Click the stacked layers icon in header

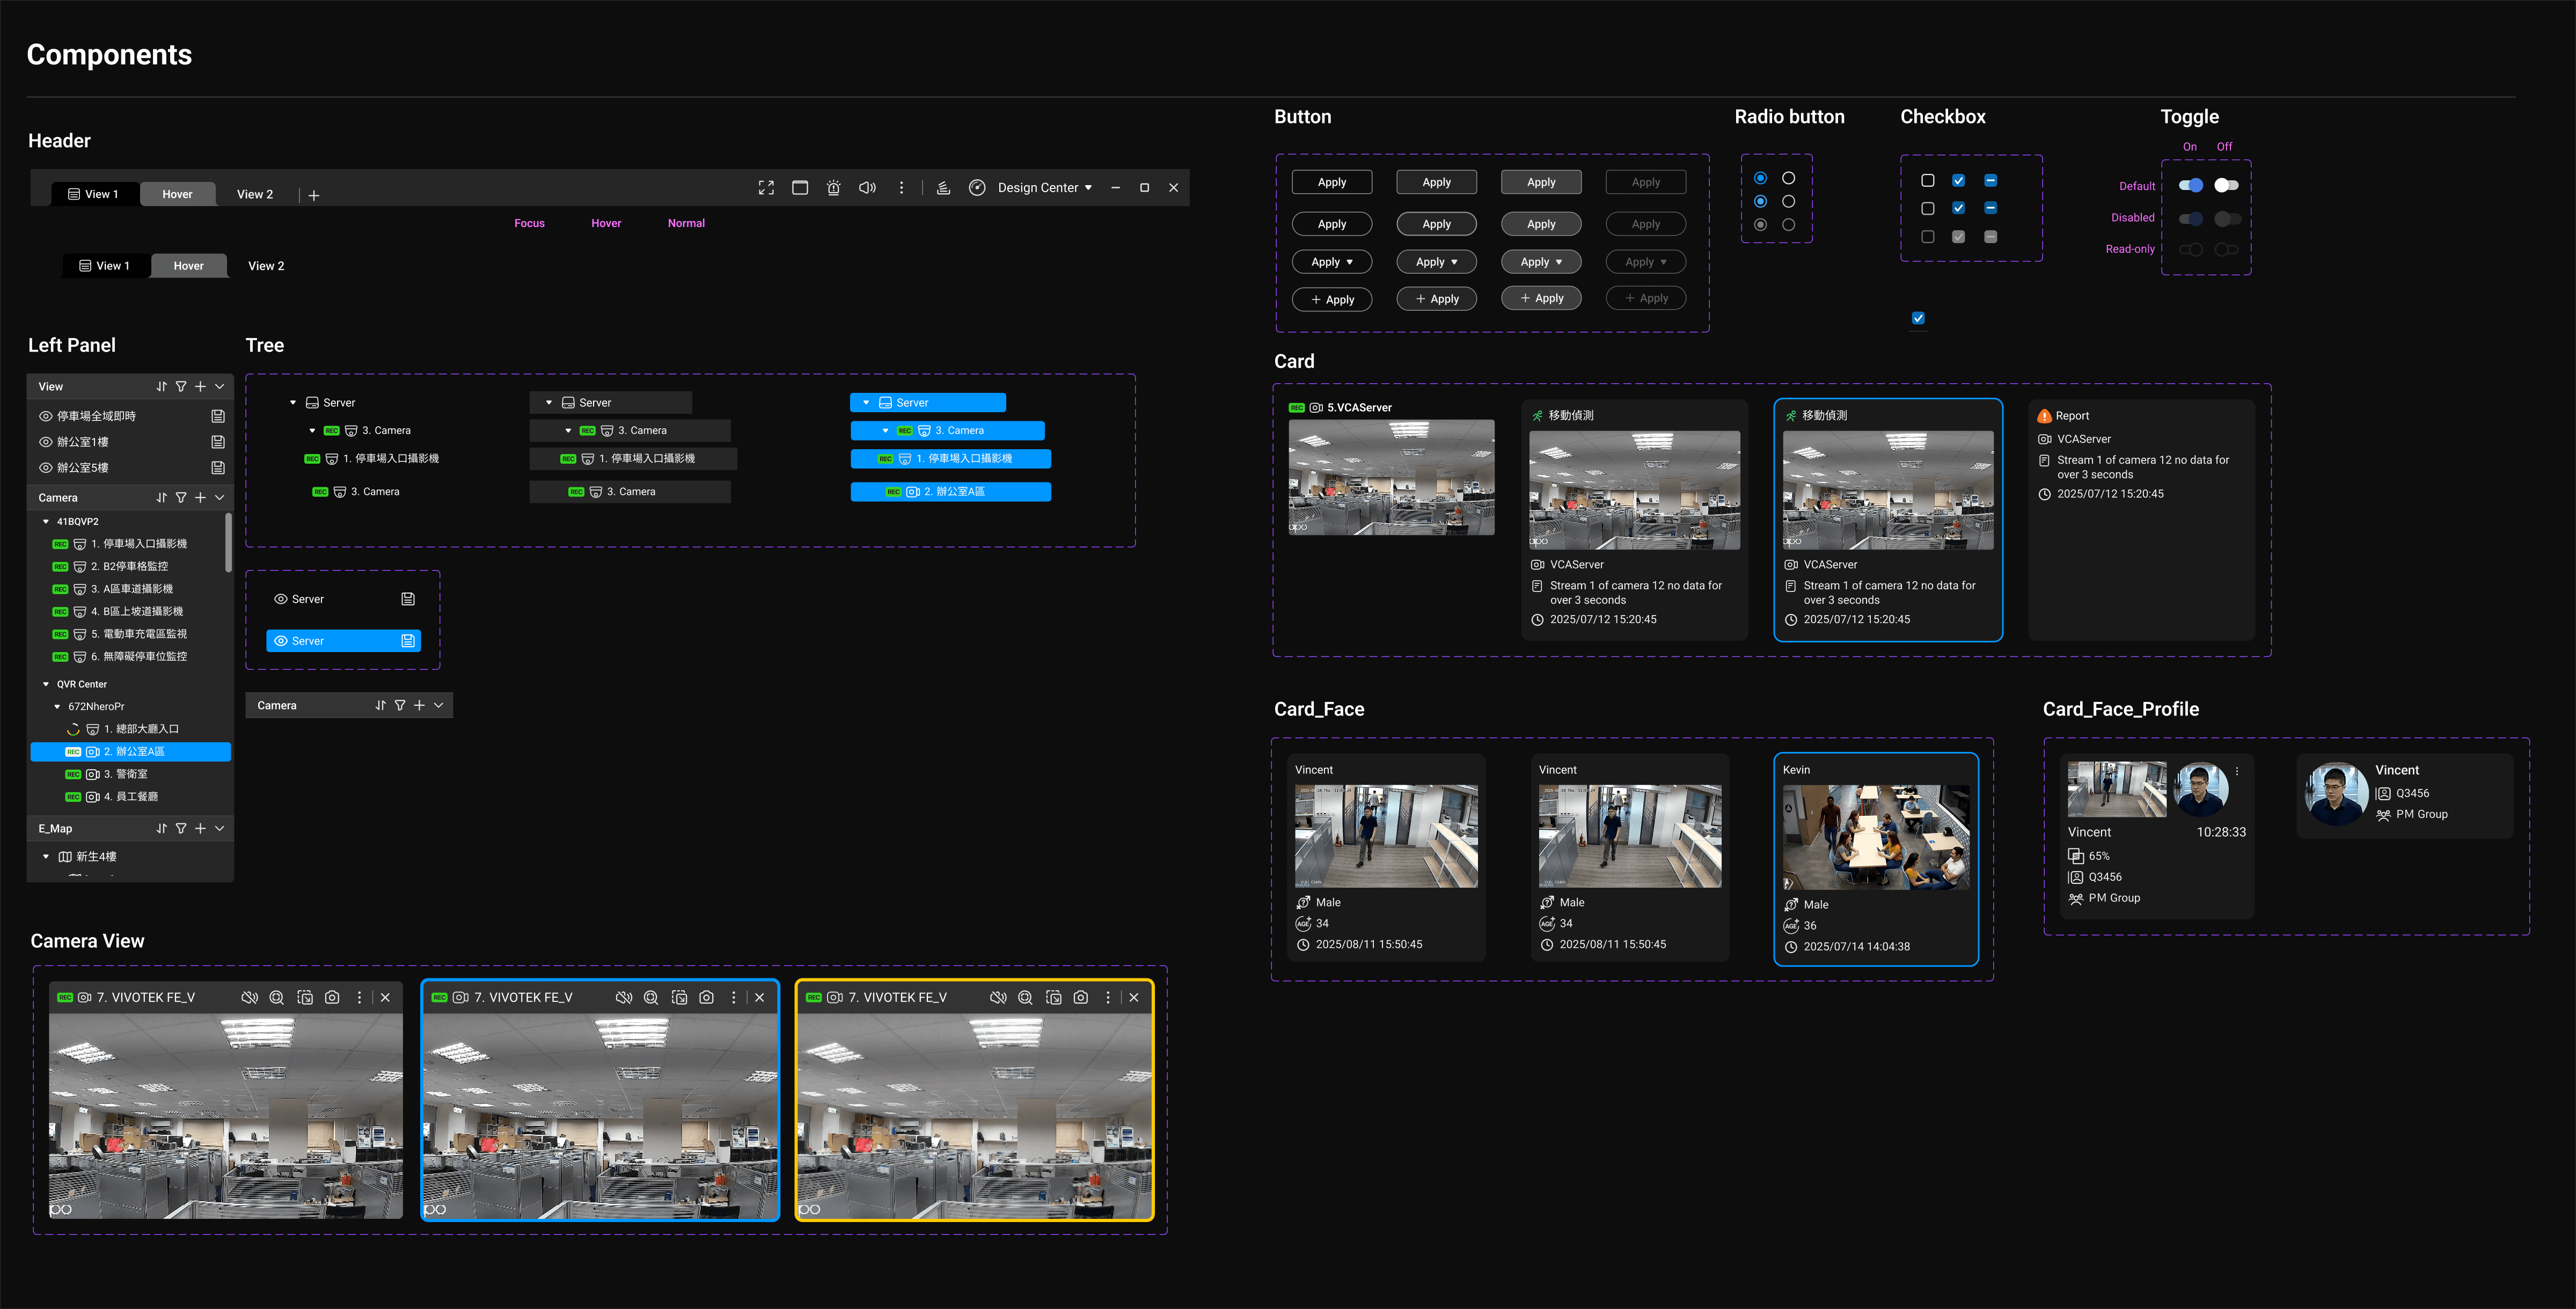pyautogui.click(x=943, y=188)
